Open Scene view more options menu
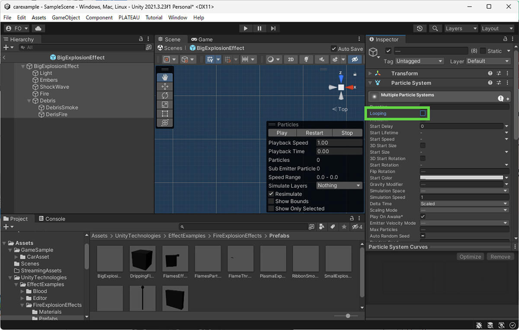The image size is (519, 330). click(359, 39)
